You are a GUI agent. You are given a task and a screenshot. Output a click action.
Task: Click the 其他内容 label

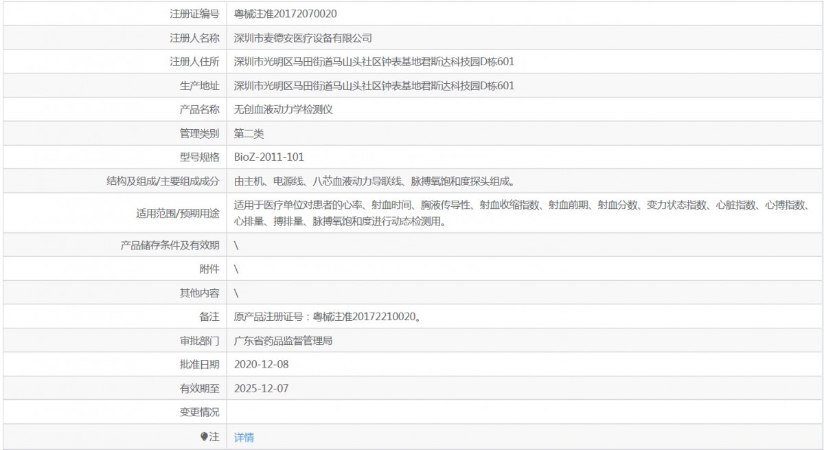pos(200,293)
